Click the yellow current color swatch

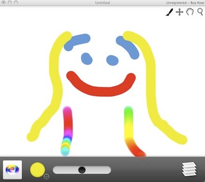click(x=38, y=170)
